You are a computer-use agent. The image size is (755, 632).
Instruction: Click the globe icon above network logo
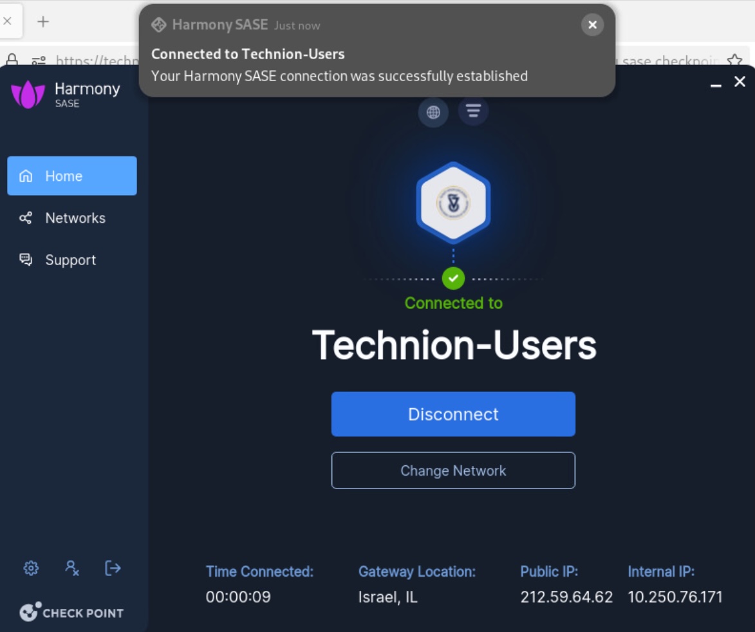pos(433,112)
